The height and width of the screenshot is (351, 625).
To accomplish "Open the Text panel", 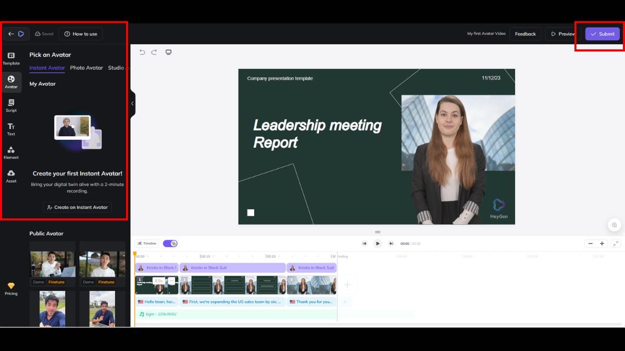I will 11,128.
